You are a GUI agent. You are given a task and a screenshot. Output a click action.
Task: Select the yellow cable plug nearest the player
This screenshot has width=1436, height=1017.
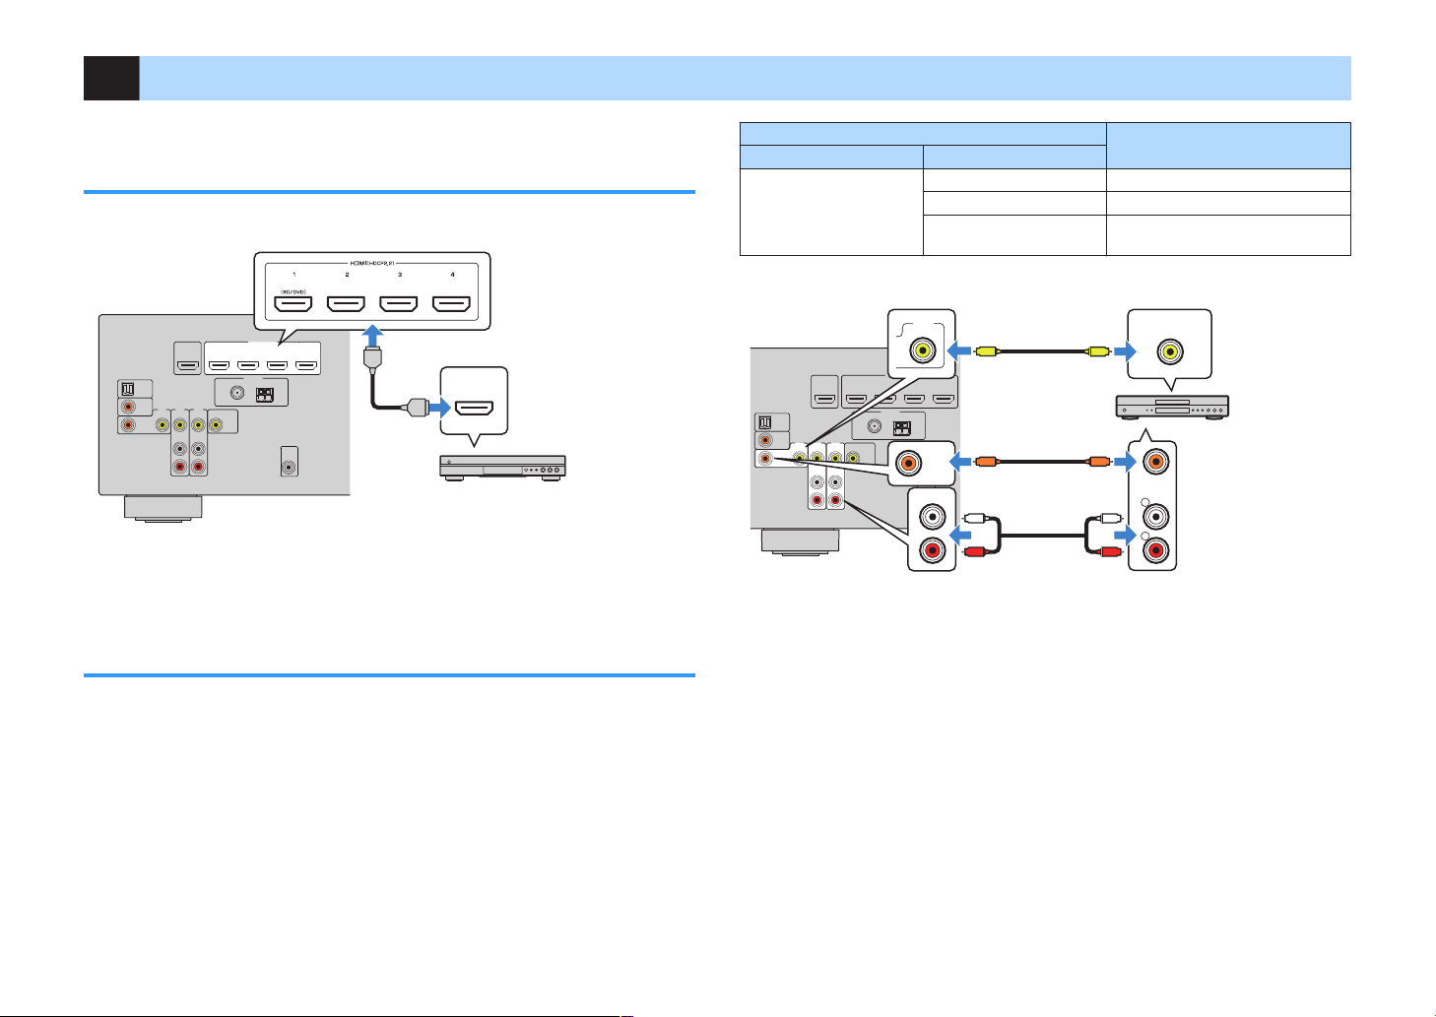pos(1097,350)
